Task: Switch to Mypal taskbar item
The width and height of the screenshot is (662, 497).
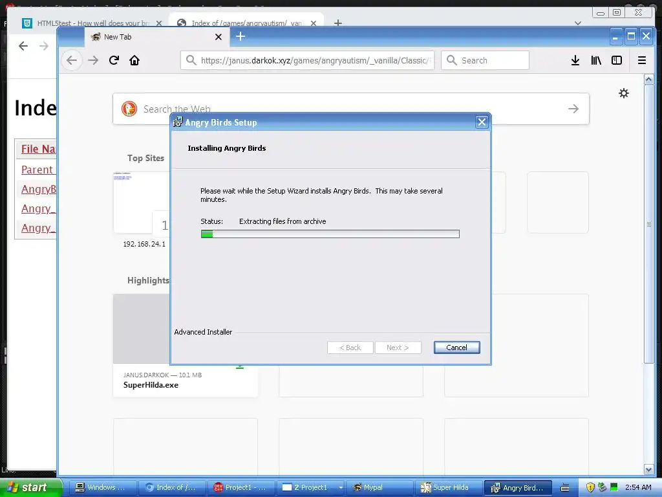Action: [380, 488]
